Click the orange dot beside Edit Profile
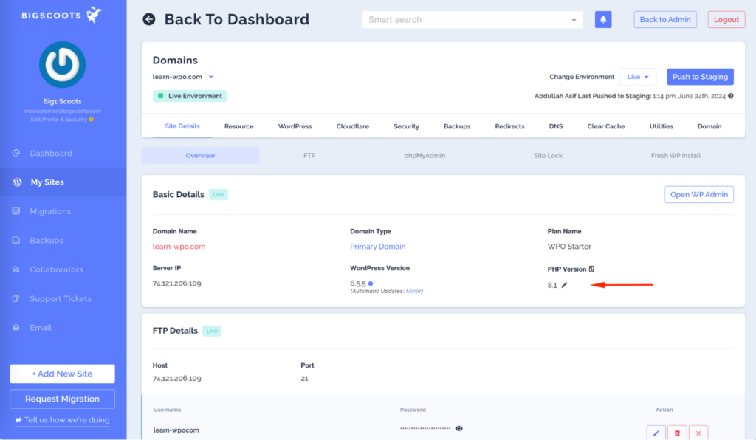The image size is (756, 440). pyautogui.click(x=91, y=120)
